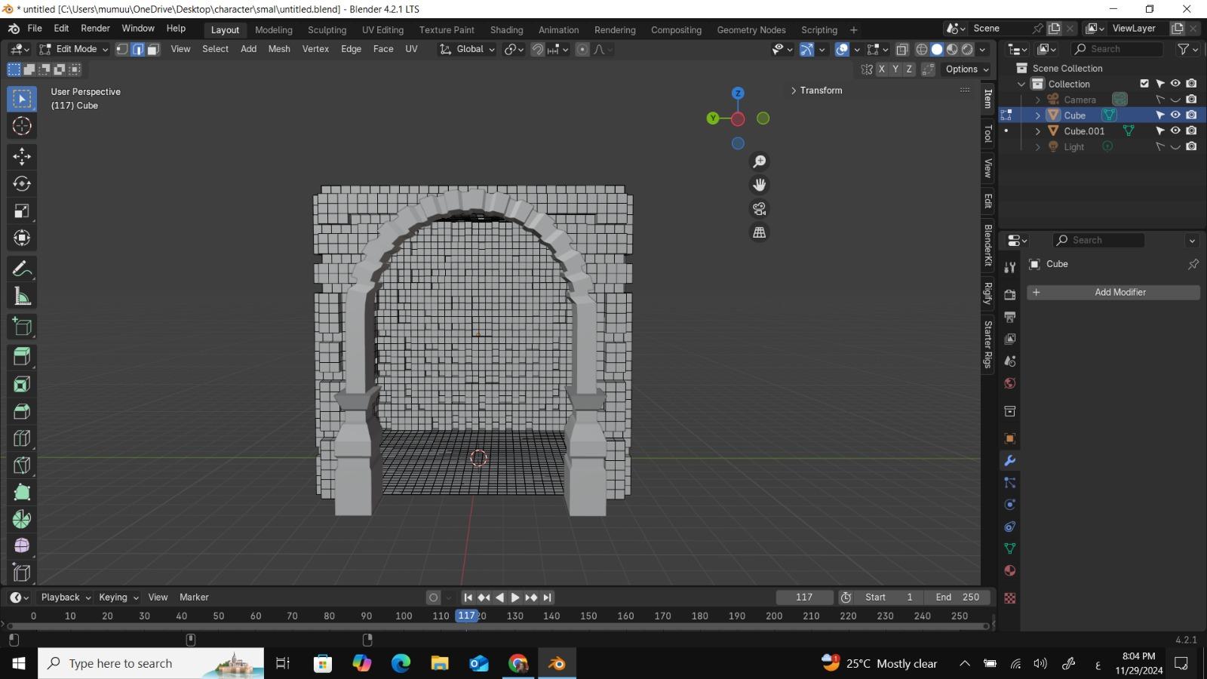
Task: Enable vertex select mode
Action: (122, 49)
